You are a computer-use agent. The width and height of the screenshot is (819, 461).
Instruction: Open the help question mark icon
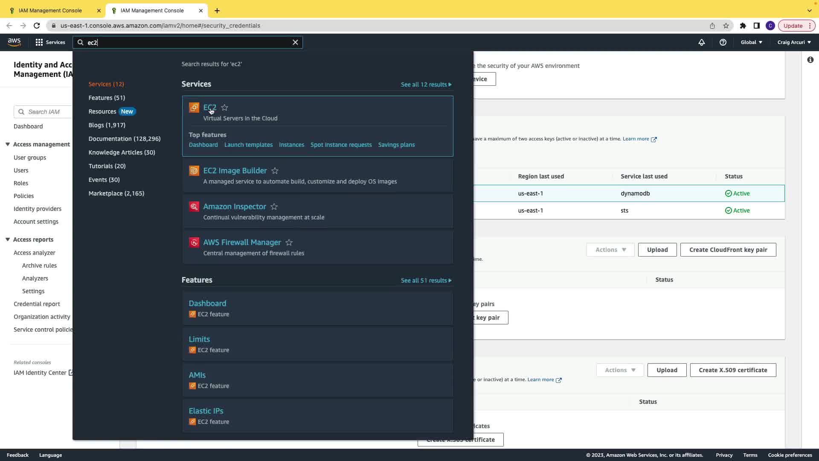723,42
